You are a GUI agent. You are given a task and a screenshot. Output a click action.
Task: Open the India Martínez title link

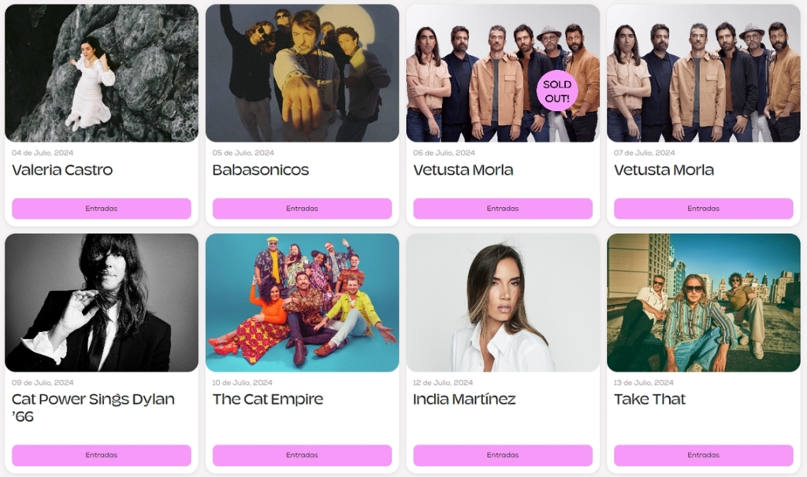click(x=464, y=399)
